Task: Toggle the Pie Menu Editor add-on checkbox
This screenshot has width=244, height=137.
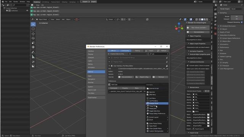Action: point(112,66)
